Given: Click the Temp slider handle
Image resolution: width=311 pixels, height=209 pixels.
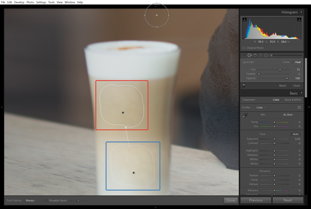Looking at the screenshot, I should 274,122.
